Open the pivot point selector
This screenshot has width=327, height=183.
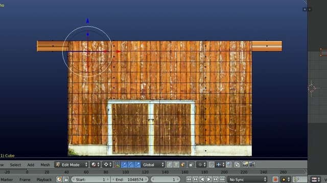108,165
